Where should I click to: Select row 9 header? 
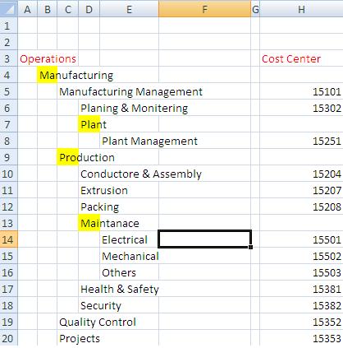(x=9, y=157)
